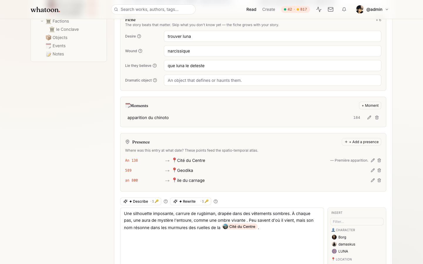Click the Describe AI button
This screenshot has height=264, width=423.
coord(141,202)
